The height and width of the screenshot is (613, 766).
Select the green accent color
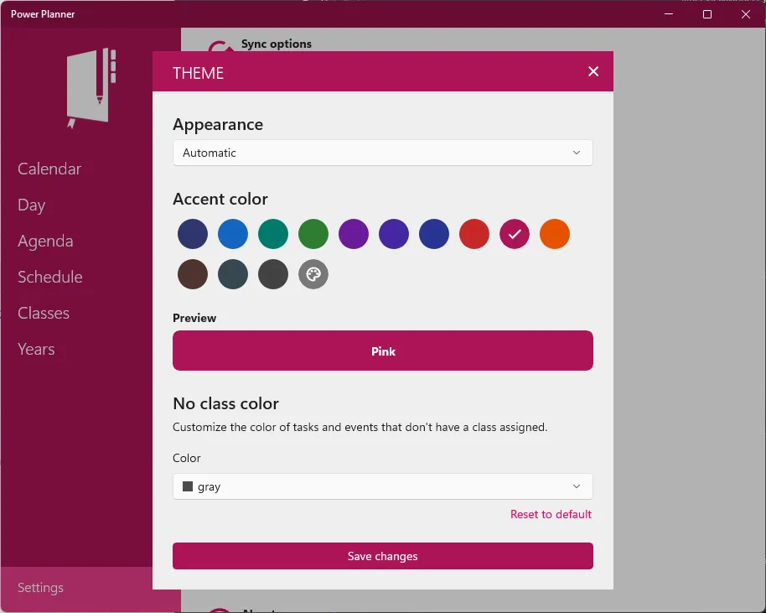(313, 234)
